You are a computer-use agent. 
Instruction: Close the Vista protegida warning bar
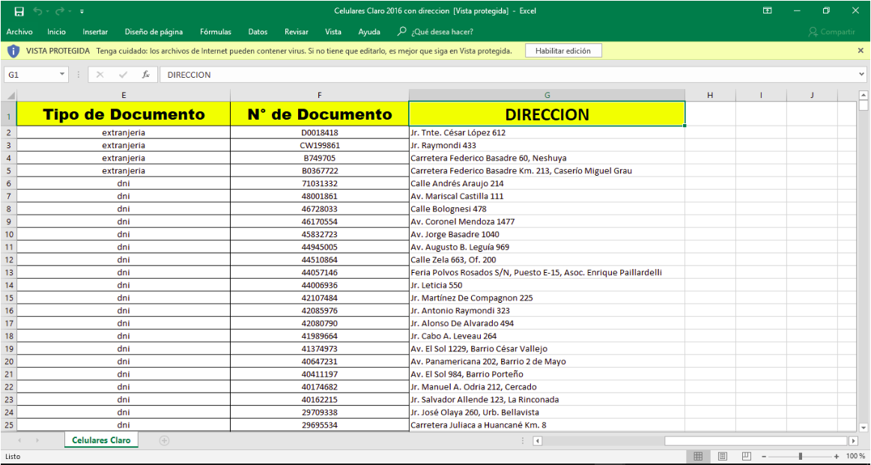pos(861,50)
